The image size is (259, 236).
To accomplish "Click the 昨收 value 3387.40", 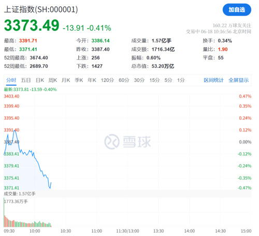I will [x=100, y=49].
